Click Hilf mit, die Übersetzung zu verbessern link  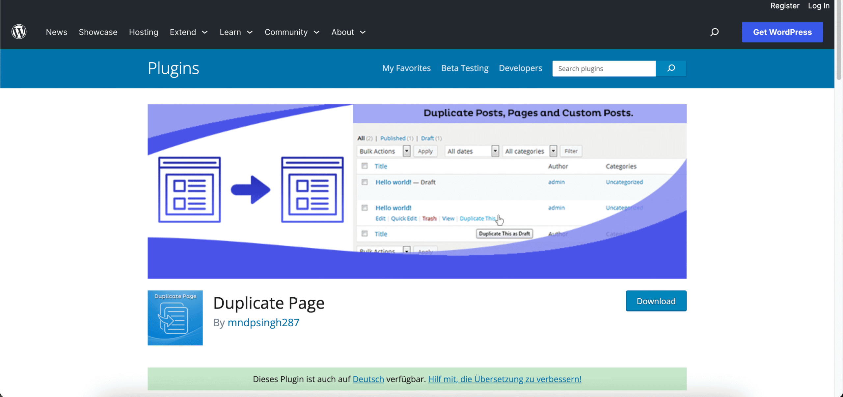[x=504, y=379]
